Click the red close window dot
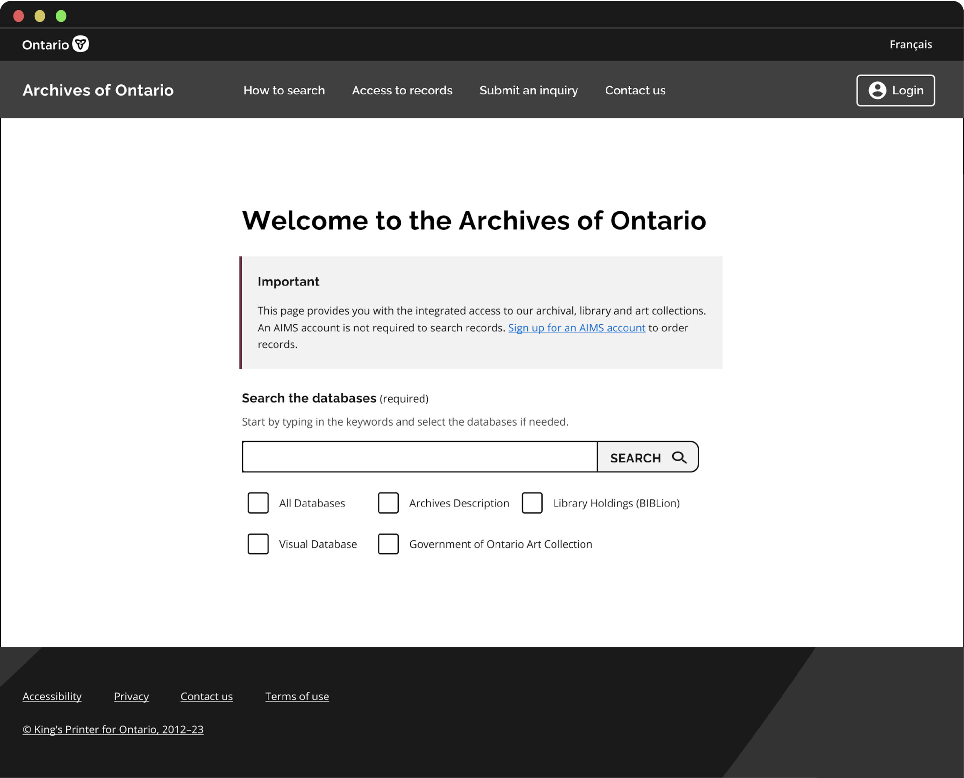This screenshot has width=964, height=778. pos(19,16)
